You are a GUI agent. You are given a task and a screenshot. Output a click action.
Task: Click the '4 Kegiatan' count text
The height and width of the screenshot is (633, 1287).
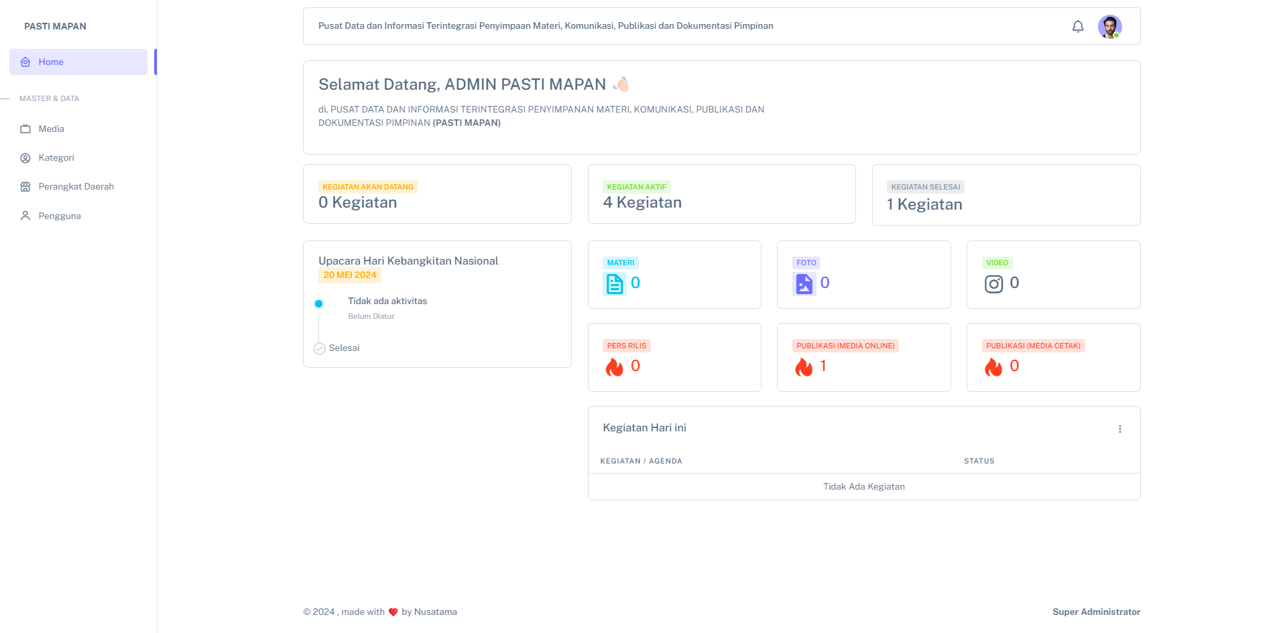(x=642, y=202)
